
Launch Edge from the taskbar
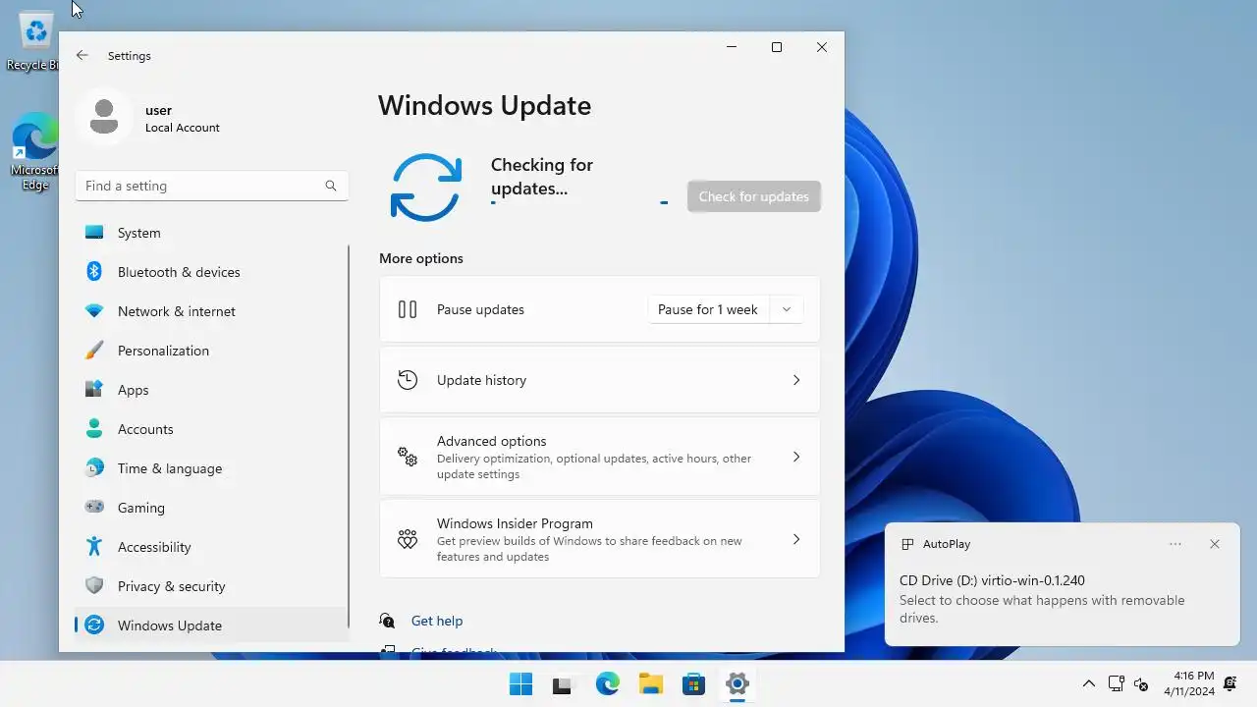tap(608, 683)
